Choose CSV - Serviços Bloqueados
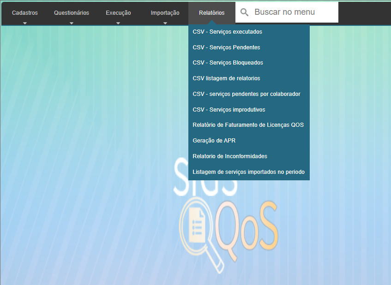The height and width of the screenshot is (285, 391). coord(228,63)
